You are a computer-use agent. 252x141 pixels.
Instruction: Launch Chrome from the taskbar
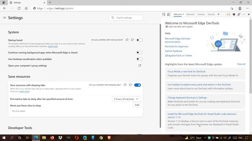(101, 137)
